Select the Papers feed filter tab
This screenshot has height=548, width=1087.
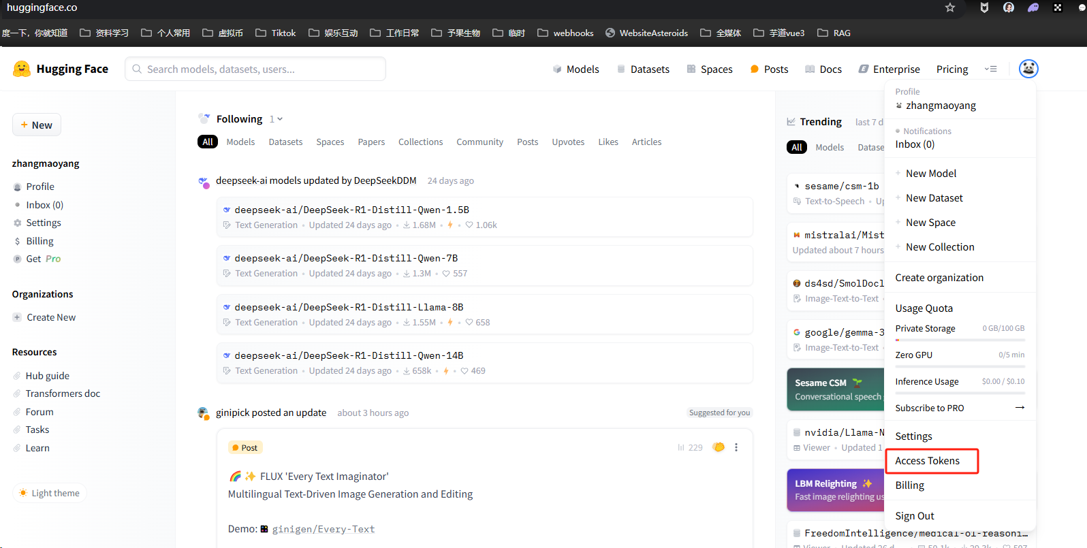tap(371, 142)
